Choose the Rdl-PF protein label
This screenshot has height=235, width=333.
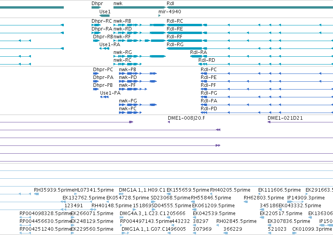[208, 85]
